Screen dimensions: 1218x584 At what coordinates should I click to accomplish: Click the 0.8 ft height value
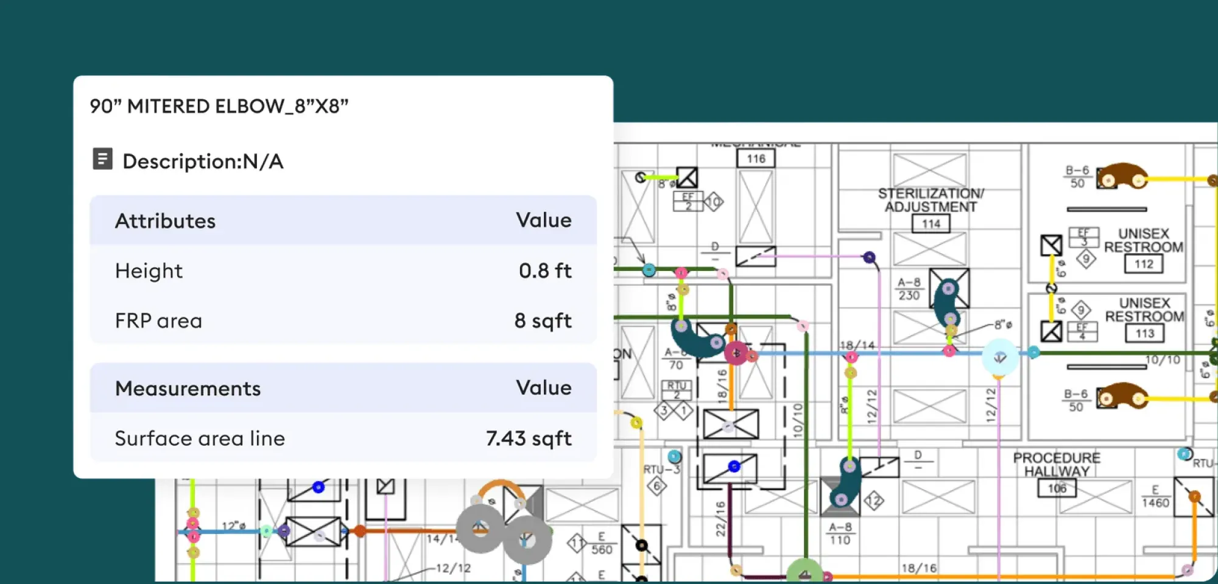point(545,270)
